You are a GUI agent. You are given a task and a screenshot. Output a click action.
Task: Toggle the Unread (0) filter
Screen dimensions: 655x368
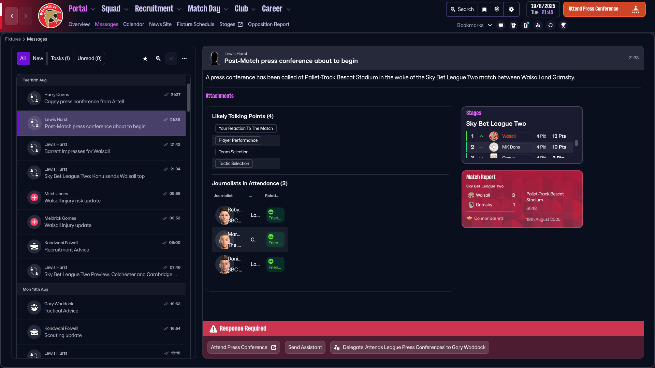[x=89, y=59]
